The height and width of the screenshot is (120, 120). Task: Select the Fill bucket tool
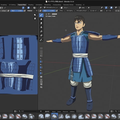click(41, 31)
